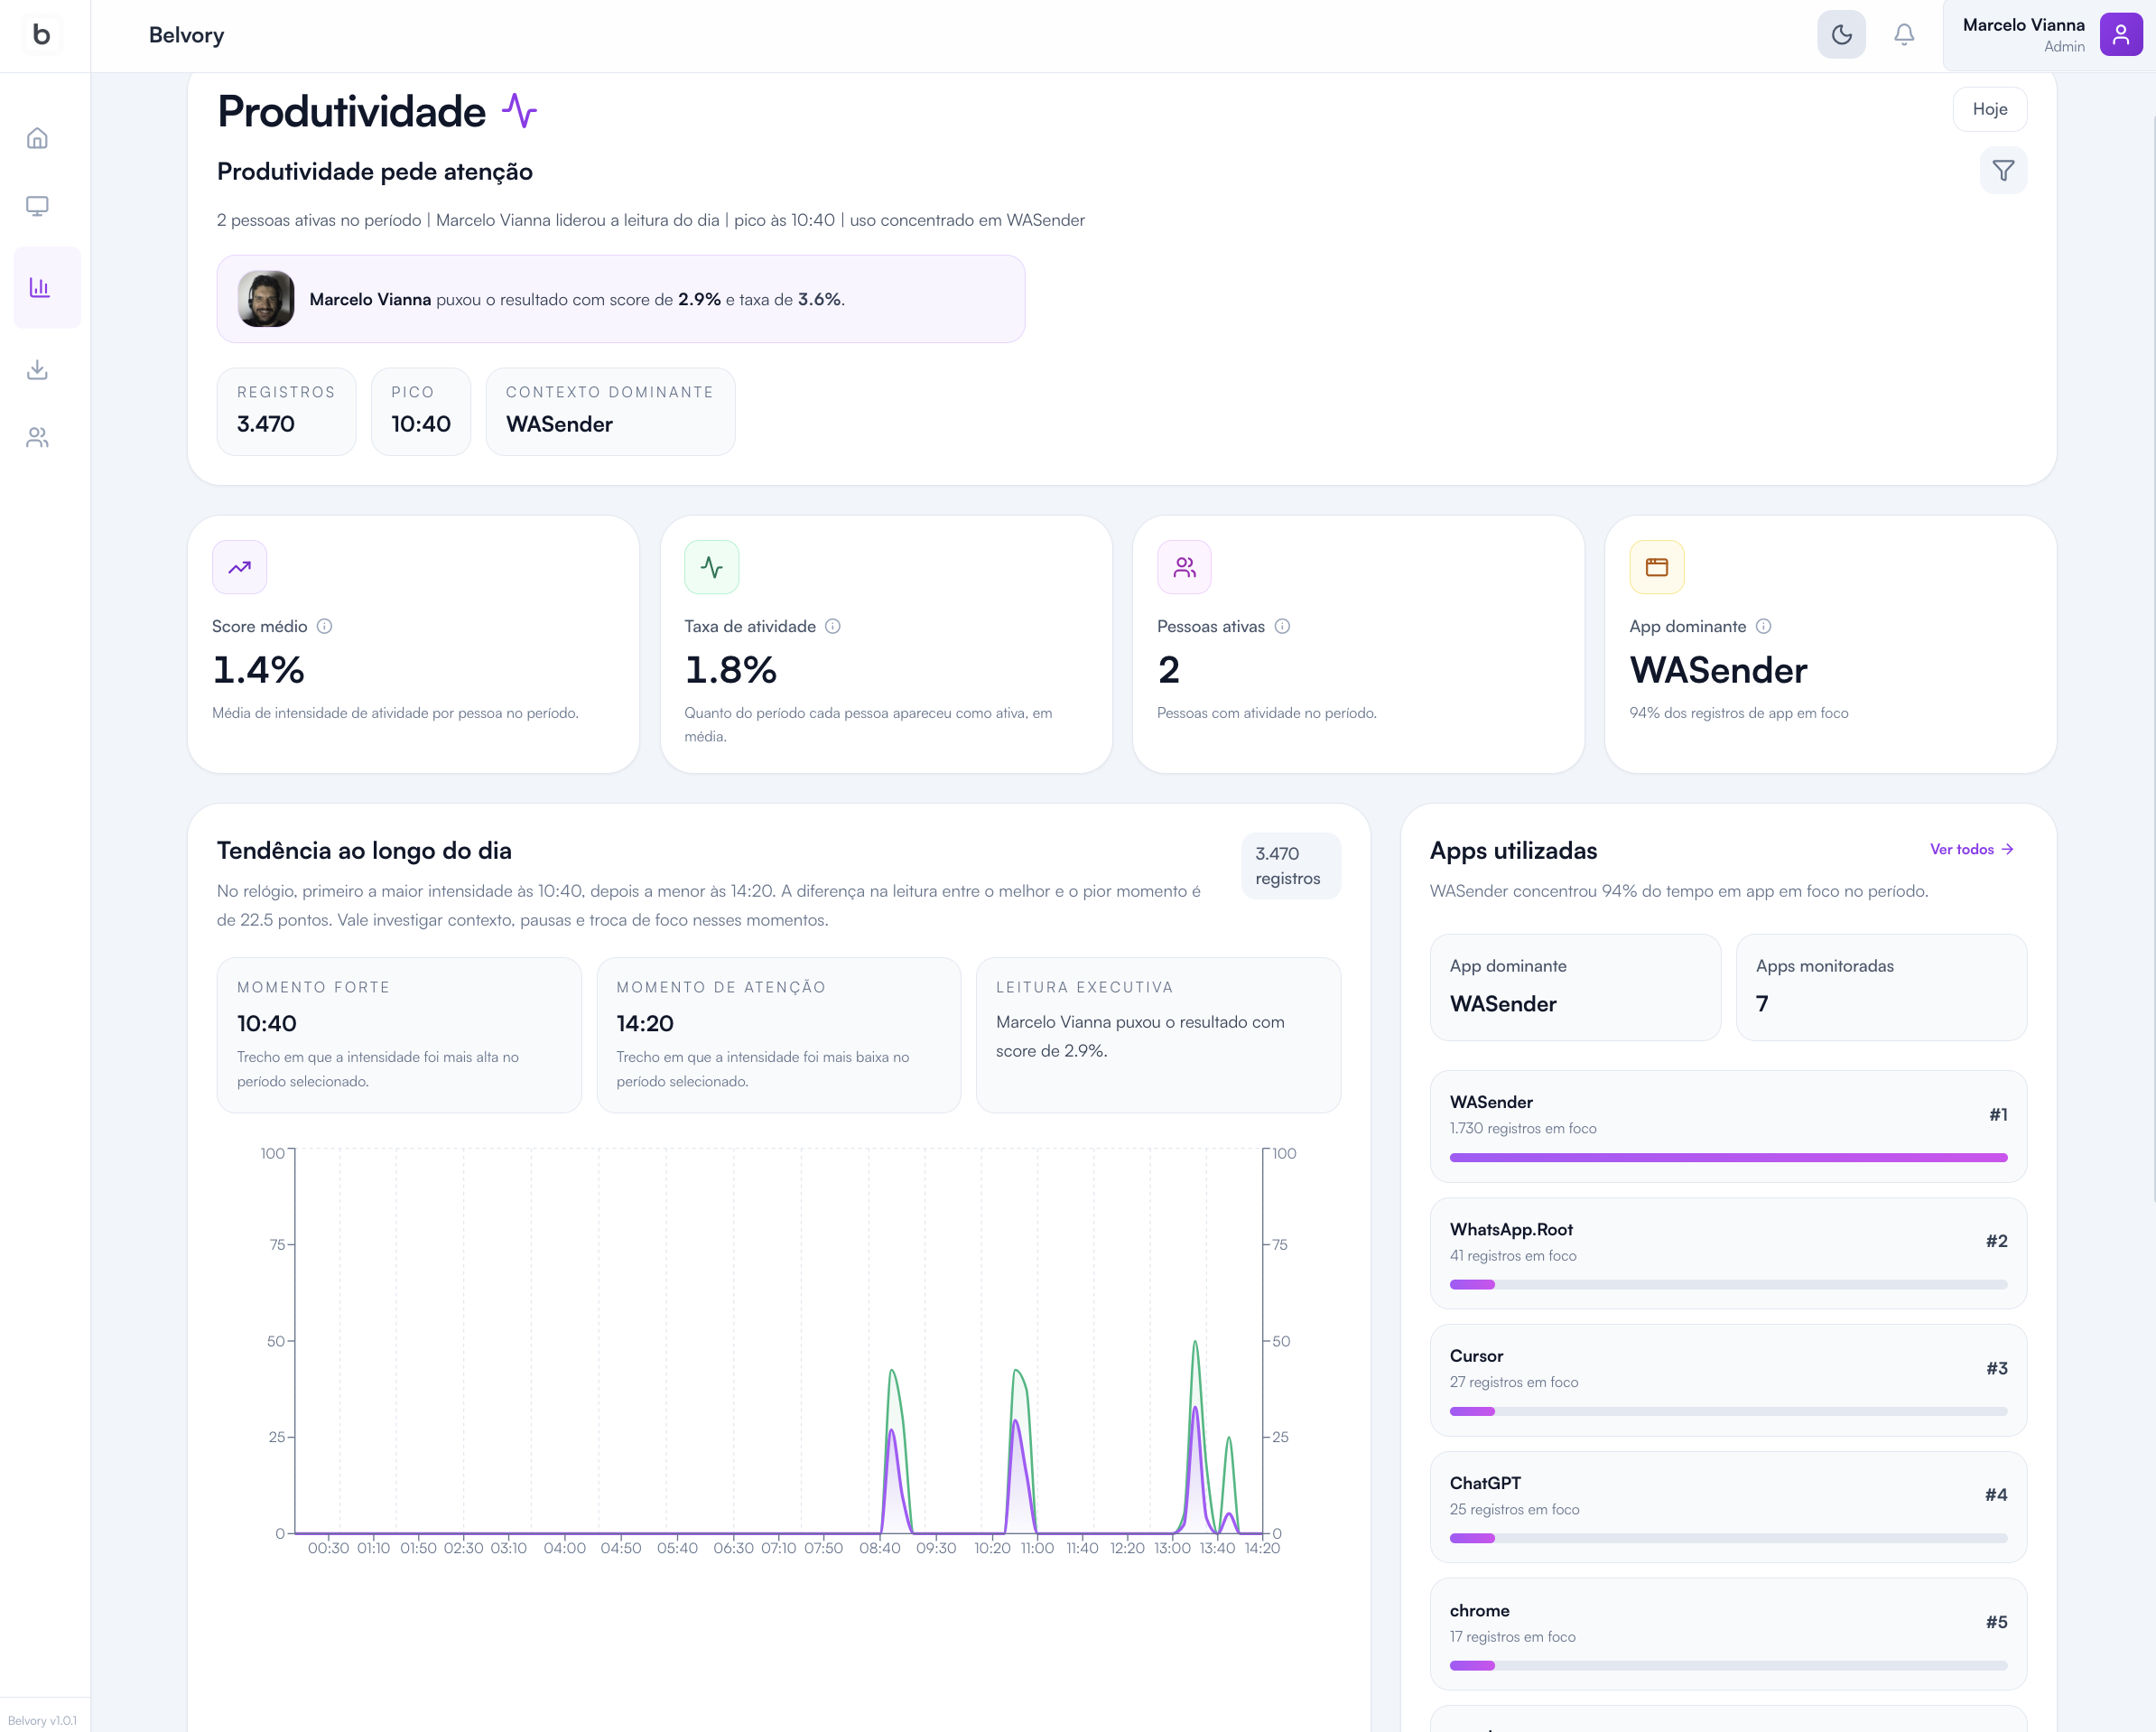The height and width of the screenshot is (1732, 2156).
Task: Select the LEITURA EXECUTIVA card
Action: tap(1158, 1035)
